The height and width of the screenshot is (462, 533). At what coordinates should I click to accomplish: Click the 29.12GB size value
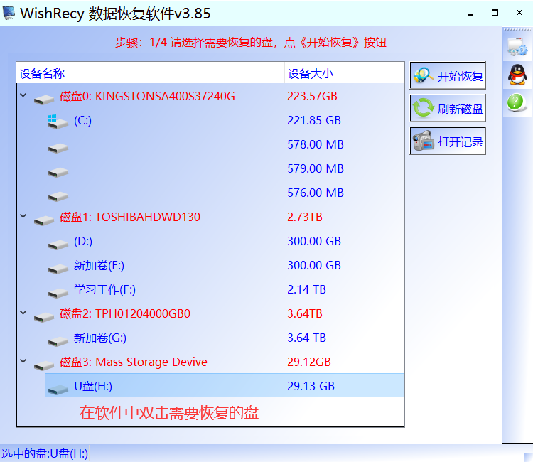tap(309, 362)
